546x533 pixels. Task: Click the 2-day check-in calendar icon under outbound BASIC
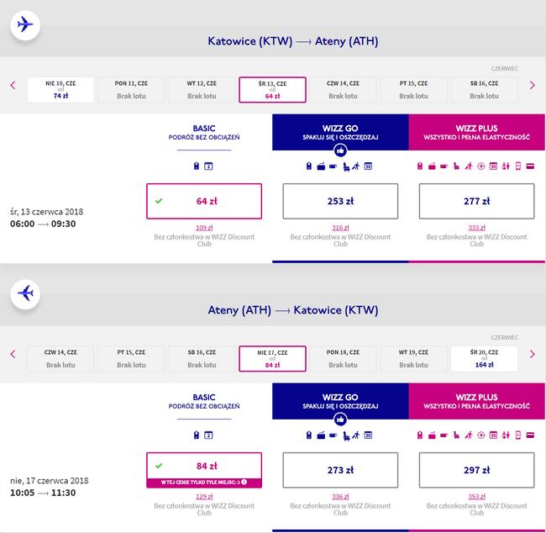(x=208, y=166)
